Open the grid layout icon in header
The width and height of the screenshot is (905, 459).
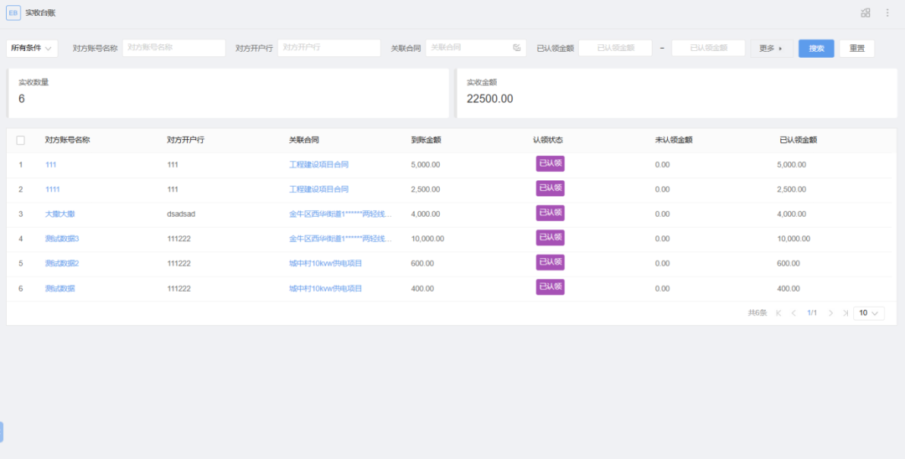pos(865,13)
